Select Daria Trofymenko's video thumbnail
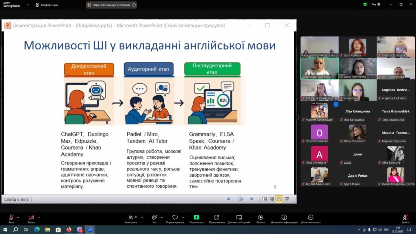This screenshot has height=234, width=416. (357, 68)
